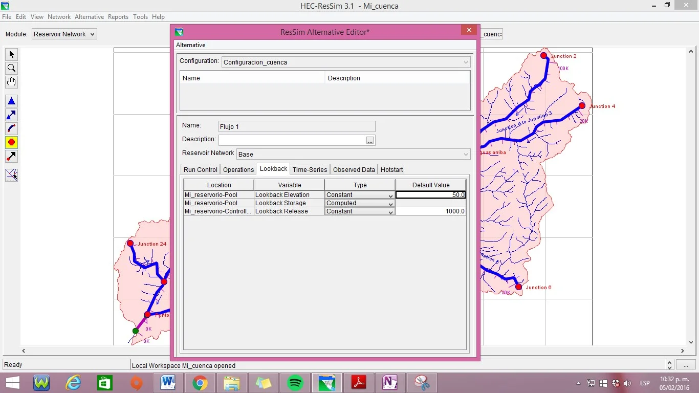
Task: Click the status bar ellipsis button
Action: (x=686, y=365)
